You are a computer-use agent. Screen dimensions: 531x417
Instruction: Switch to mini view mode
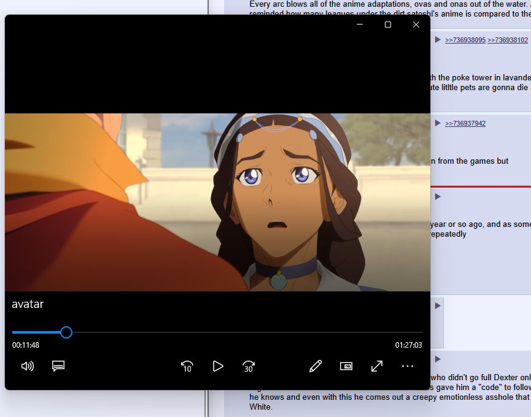click(346, 366)
